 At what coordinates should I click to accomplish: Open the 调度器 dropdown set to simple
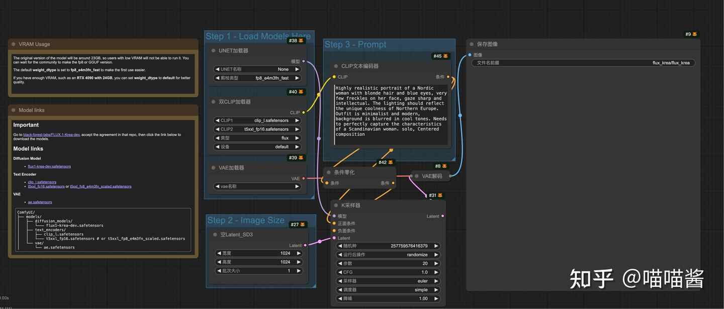pyautogui.click(x=388, y=290)
